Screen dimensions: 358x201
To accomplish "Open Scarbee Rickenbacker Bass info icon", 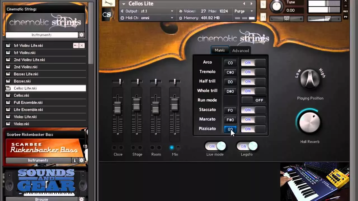I will 75,160.
